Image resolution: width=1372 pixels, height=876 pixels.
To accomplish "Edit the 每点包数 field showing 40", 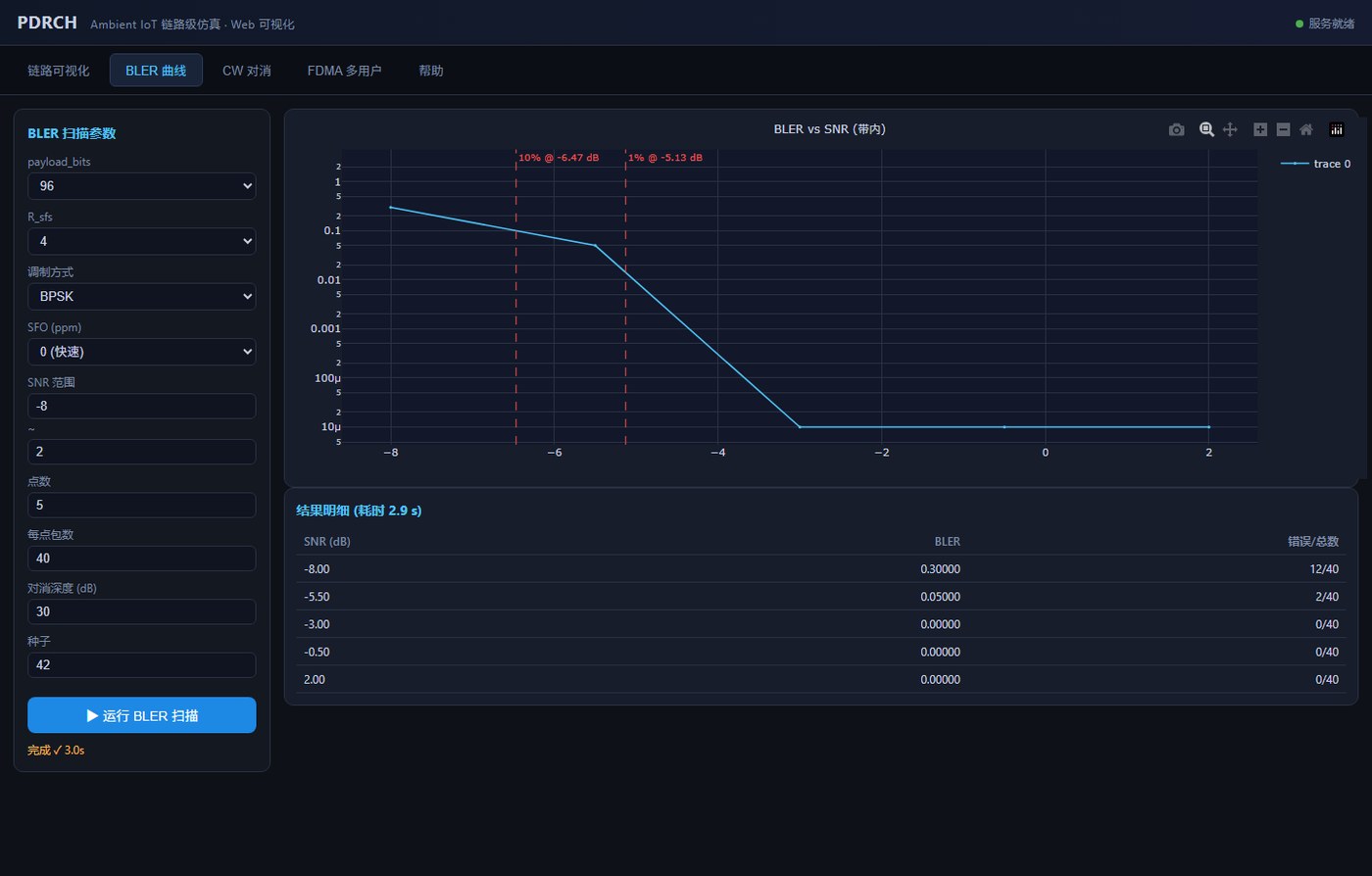I will pyautogui.click(x=141, y=559).
